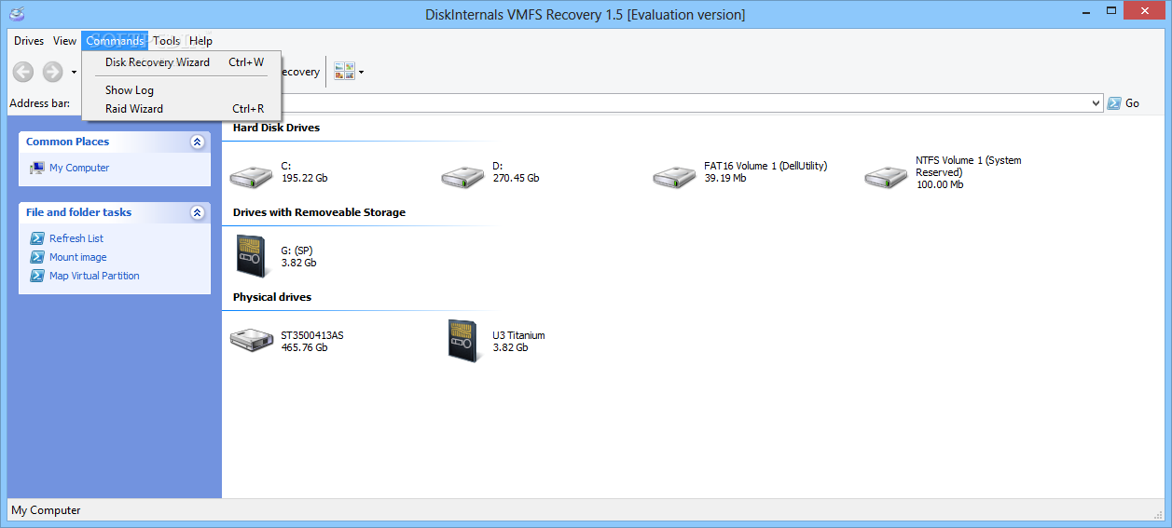This screenshot has height=528, width=1172.
Task: Select Show Log menu entry
Action: tap(181, 90)
